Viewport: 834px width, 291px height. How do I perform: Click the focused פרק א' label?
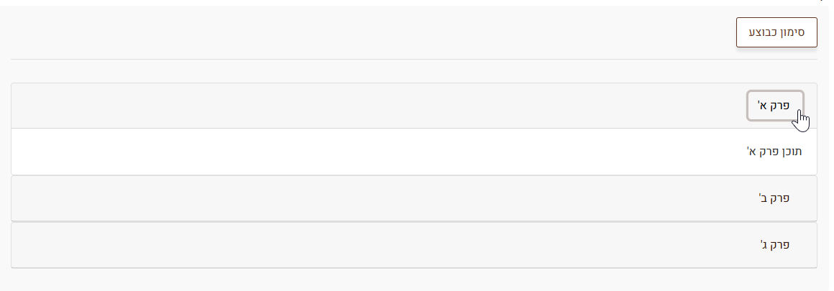coord(773,106)
